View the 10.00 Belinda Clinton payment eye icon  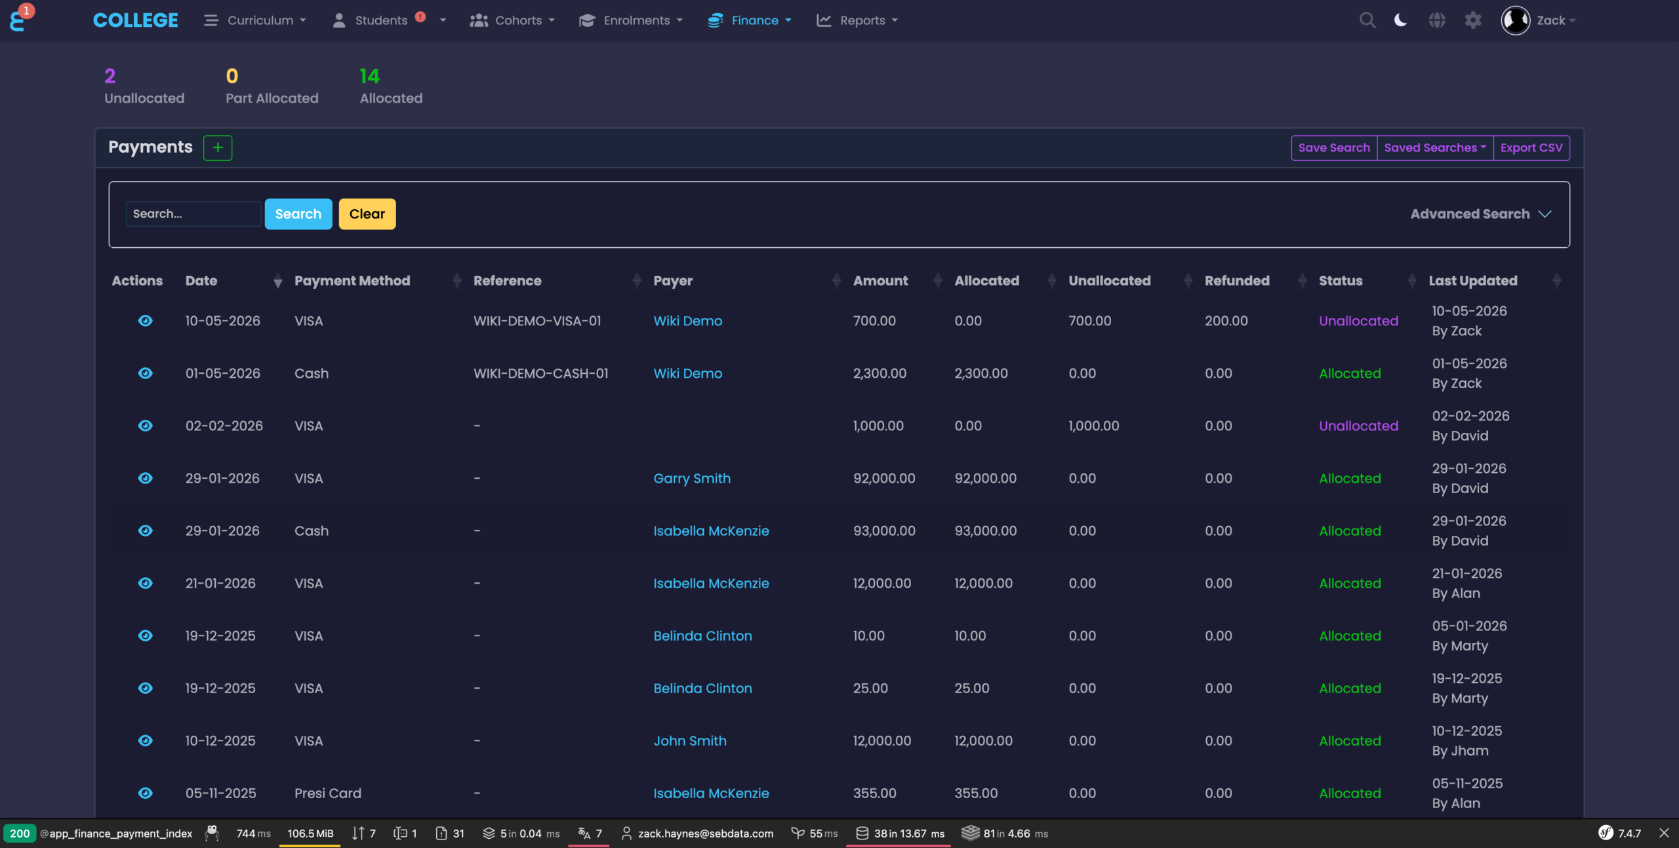pyautogui.click(x=146, y=636)
